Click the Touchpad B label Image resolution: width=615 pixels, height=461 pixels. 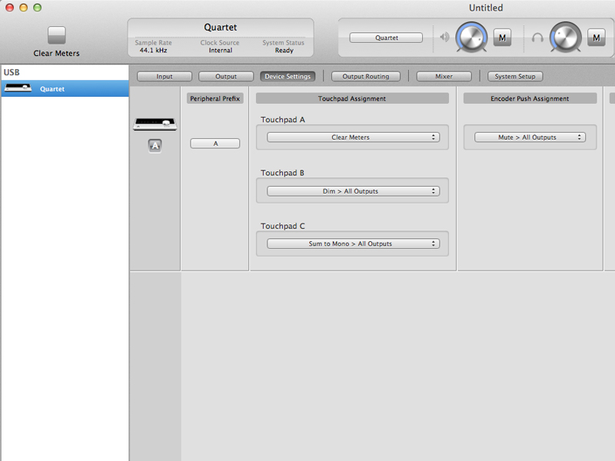(x=282, y=173)
